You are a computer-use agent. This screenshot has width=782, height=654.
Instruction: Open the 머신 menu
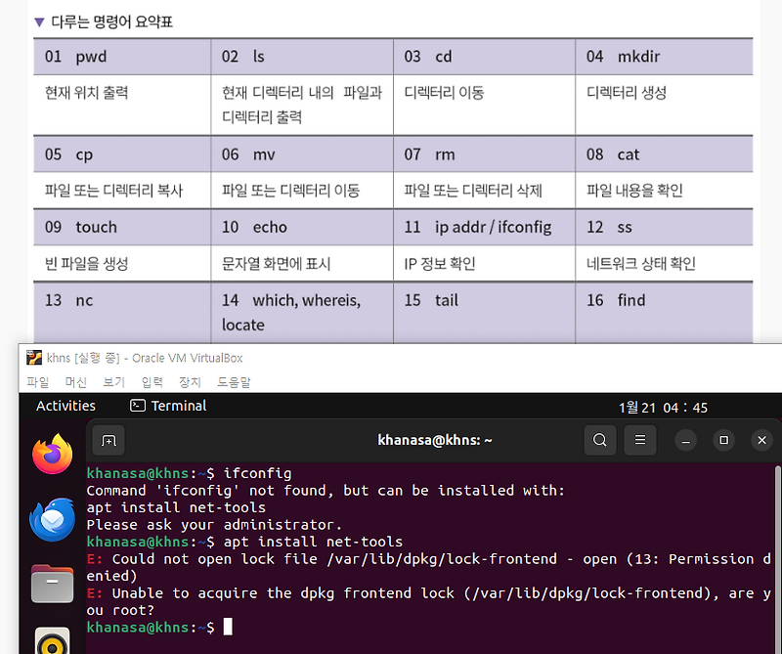(74, 382)
